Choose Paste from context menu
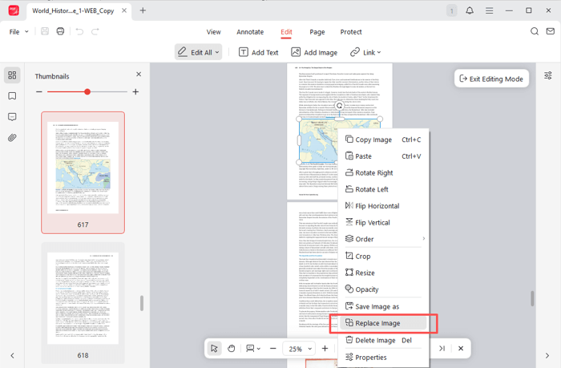This screenshot has width=561, height=368. tap(385, 156)
